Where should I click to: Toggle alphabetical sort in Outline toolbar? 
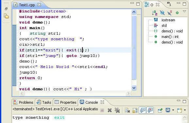pos(155,13)
